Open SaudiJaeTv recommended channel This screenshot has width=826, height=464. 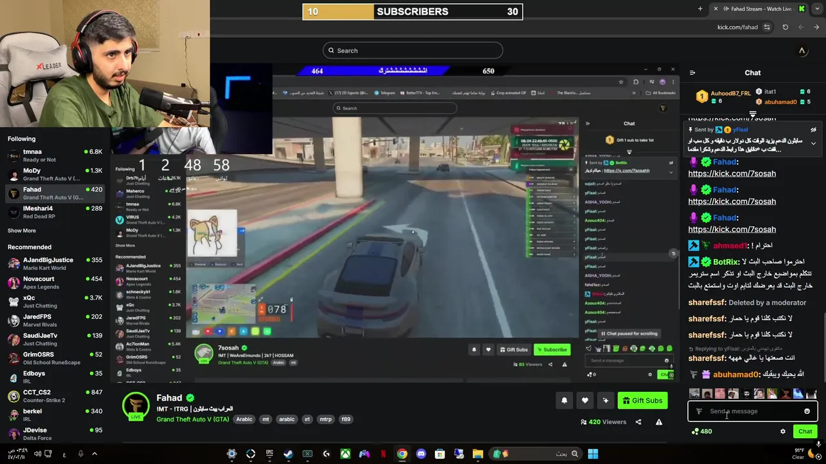55,339
